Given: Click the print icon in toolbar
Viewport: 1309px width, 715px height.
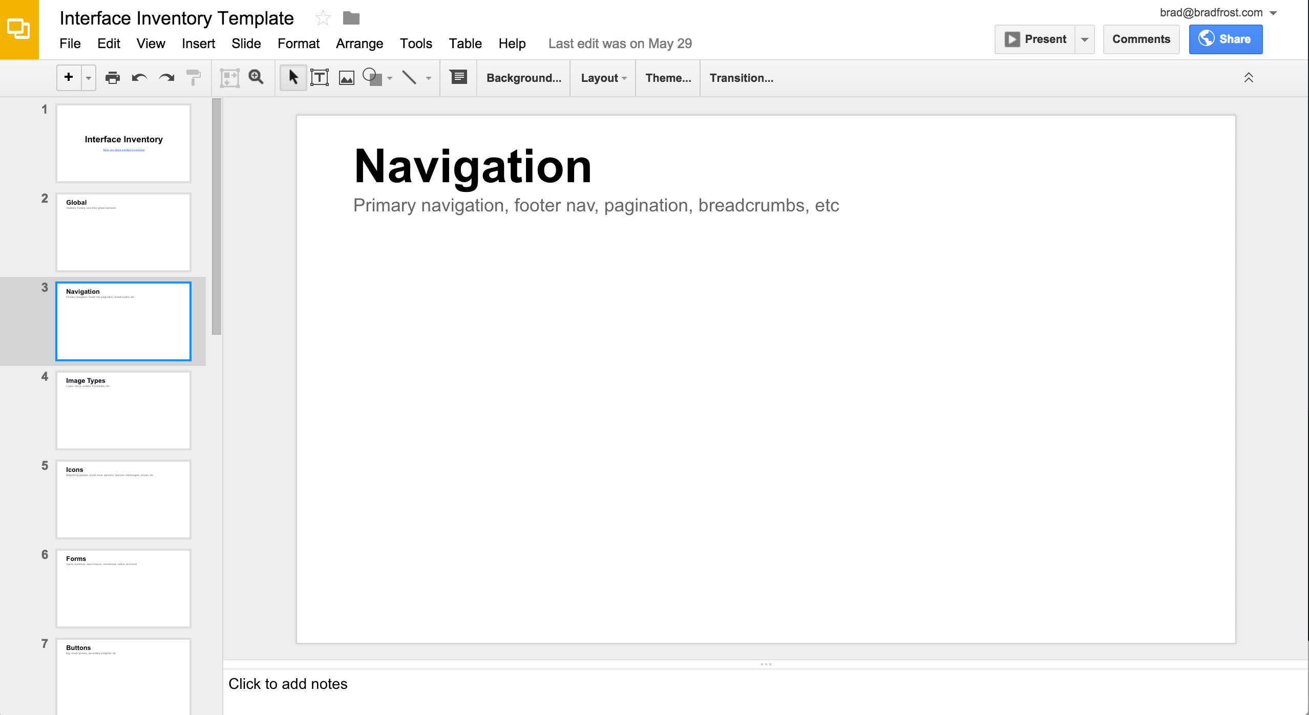Looking at the screenshot, I should point(112,78).
